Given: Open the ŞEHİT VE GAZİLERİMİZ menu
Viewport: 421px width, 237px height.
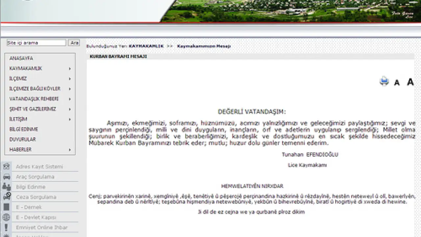Looking at the screenshot, I should pyautogui.click(x=33, y=109).
